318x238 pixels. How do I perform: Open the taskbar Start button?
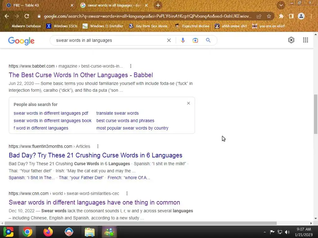(x=8, y=232)
